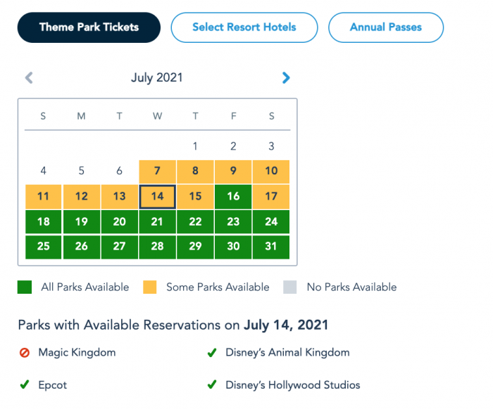Click the Magic Kingdom unavailable icon
The width and height of the screenshot is (493, 409).
pos(25,353)
